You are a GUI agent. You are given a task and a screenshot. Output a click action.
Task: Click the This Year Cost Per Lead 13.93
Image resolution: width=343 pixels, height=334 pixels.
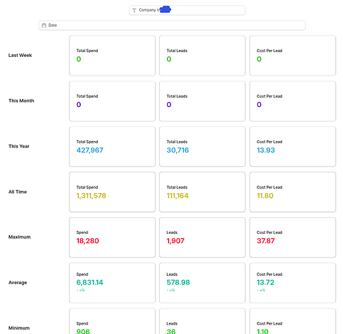[265, 150]
